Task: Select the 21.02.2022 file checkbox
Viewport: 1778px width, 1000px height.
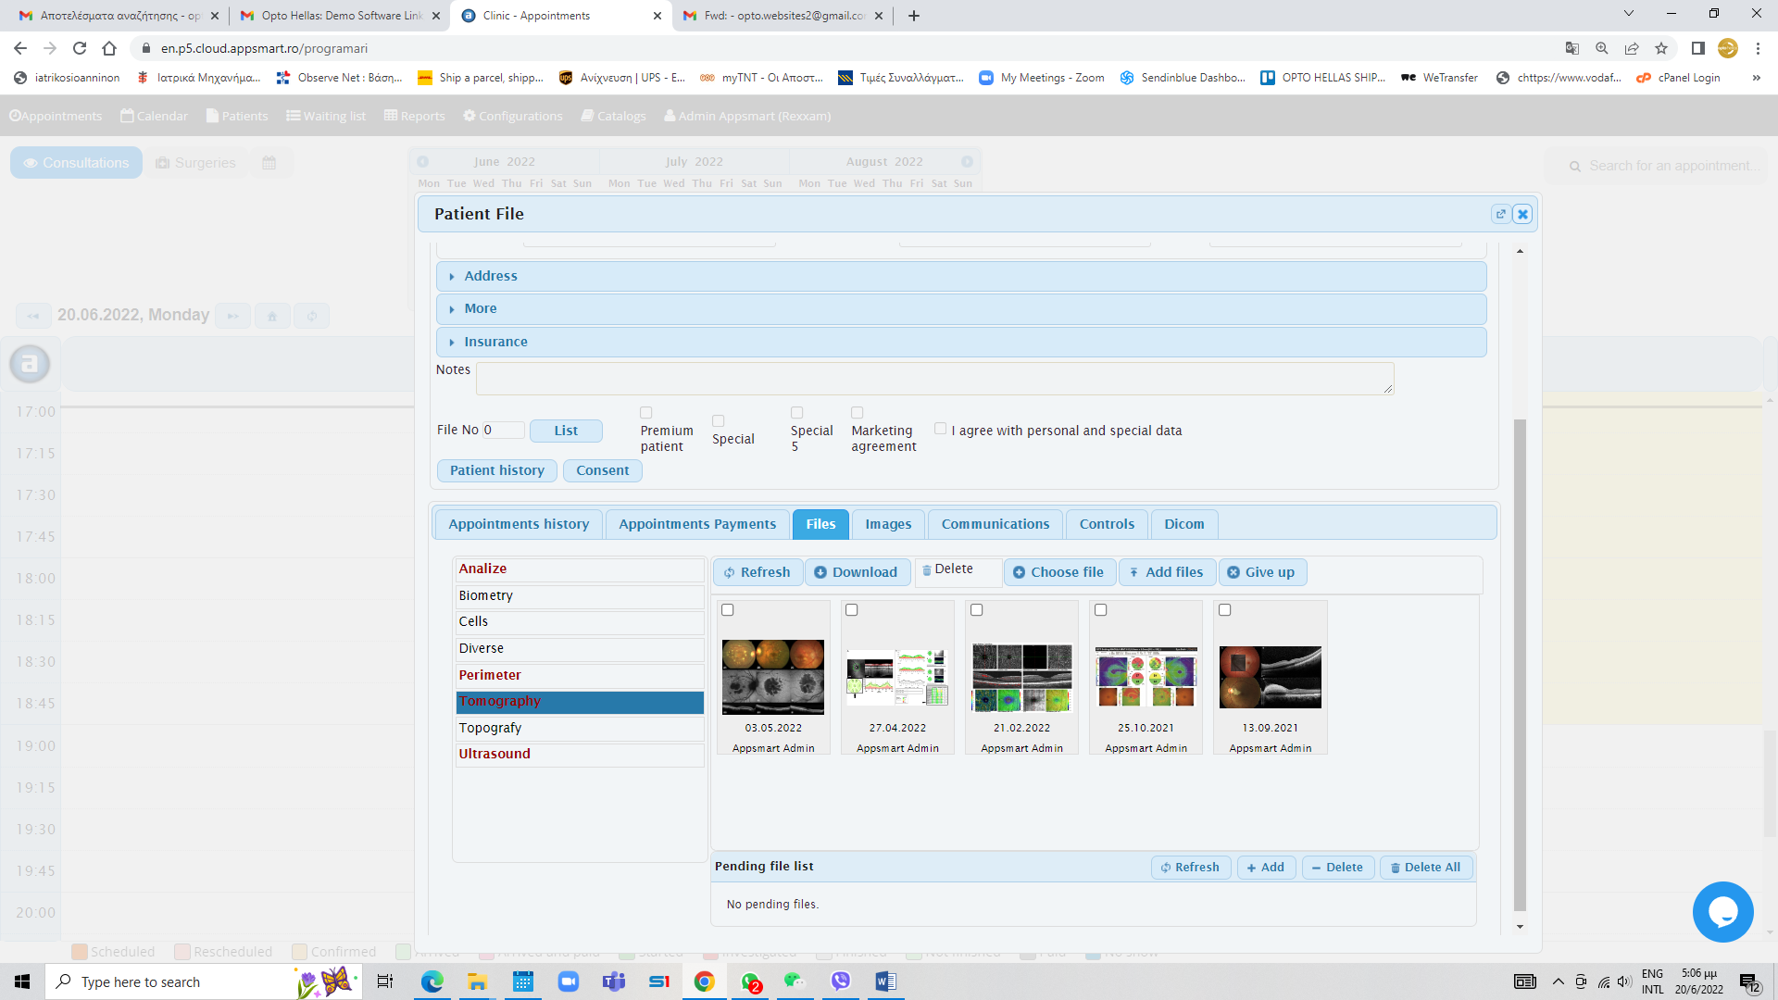Action: tap(977, 610)
